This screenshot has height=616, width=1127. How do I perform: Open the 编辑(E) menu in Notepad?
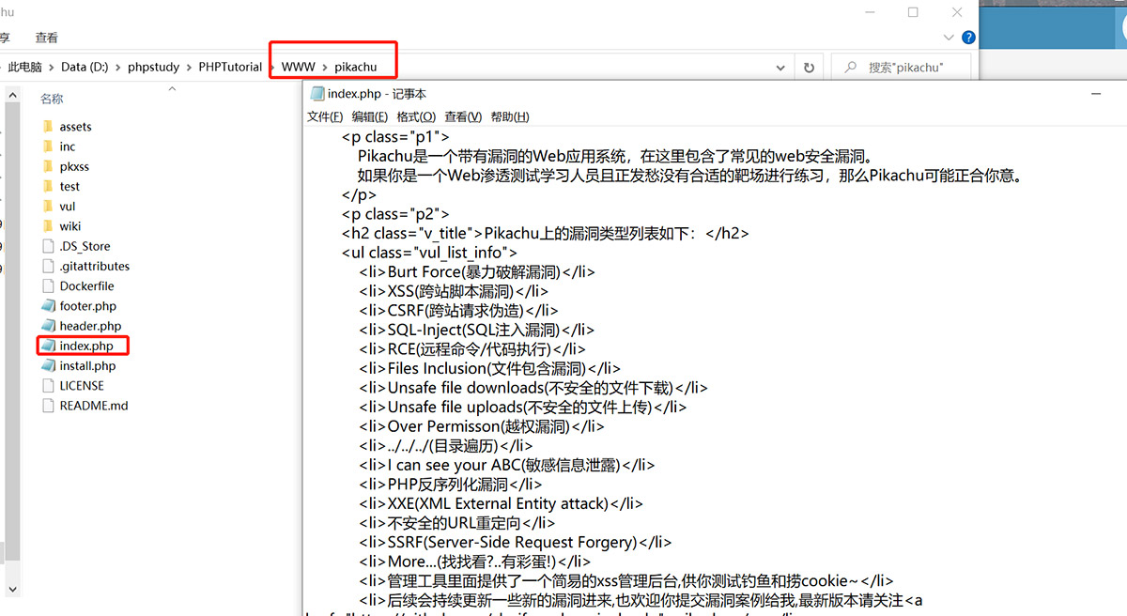(x=370, y=116)
